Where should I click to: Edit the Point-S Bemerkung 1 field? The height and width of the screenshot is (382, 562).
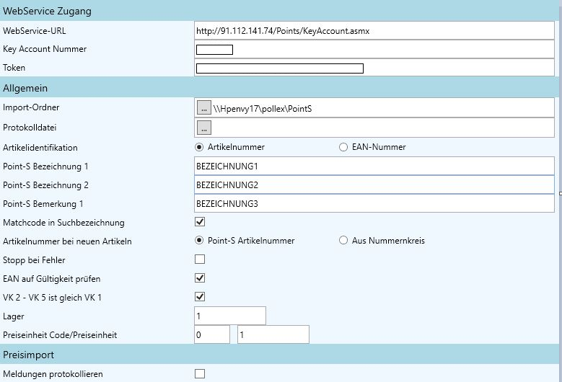(374, 204)
